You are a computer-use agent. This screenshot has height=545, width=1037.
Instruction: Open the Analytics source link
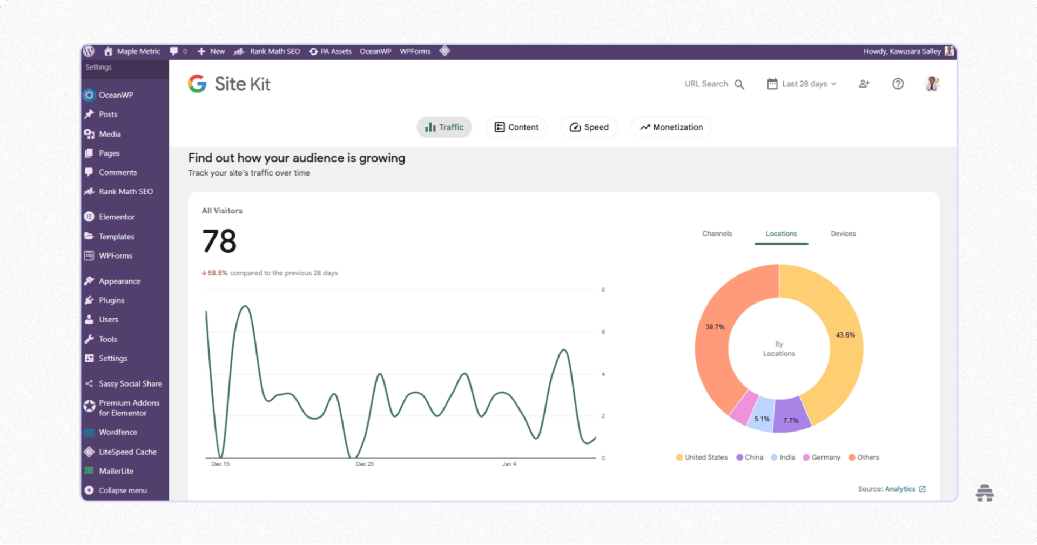tap(903, 488)
